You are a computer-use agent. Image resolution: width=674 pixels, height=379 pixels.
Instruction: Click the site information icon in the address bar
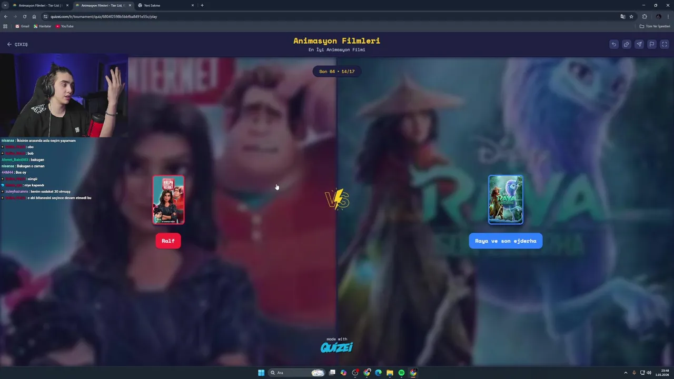pos(45,16)
